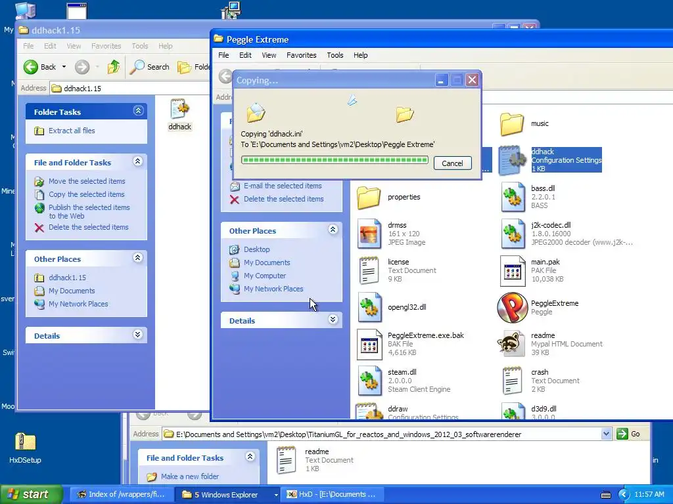The height and width of the screenshot is (504, 673).
Task: Launch the PeggleExtreme application icon
Action: pyautogui.click(x=512, y=307)
